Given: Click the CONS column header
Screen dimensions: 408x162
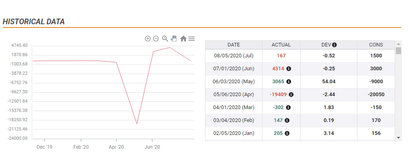Looking at the screenshot, I should (376, 45).
